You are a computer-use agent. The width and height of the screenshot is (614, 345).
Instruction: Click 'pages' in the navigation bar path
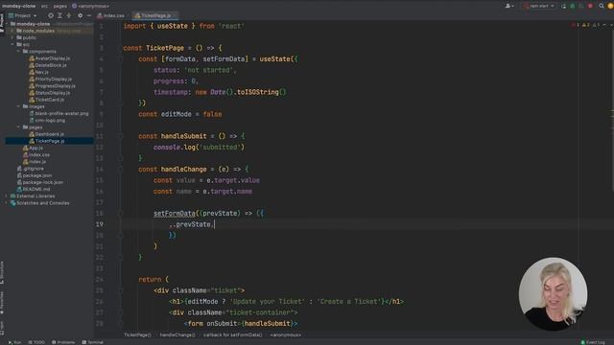(59, 6)
